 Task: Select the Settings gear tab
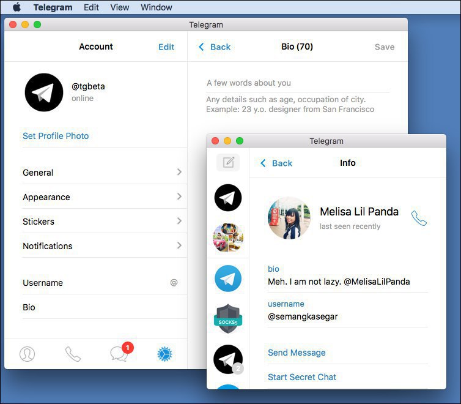pyautogui.click(x=164, y=354)
